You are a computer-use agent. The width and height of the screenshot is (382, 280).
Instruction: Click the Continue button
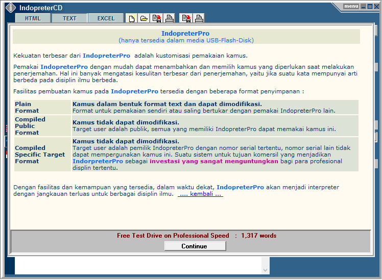tap(195, 246)
